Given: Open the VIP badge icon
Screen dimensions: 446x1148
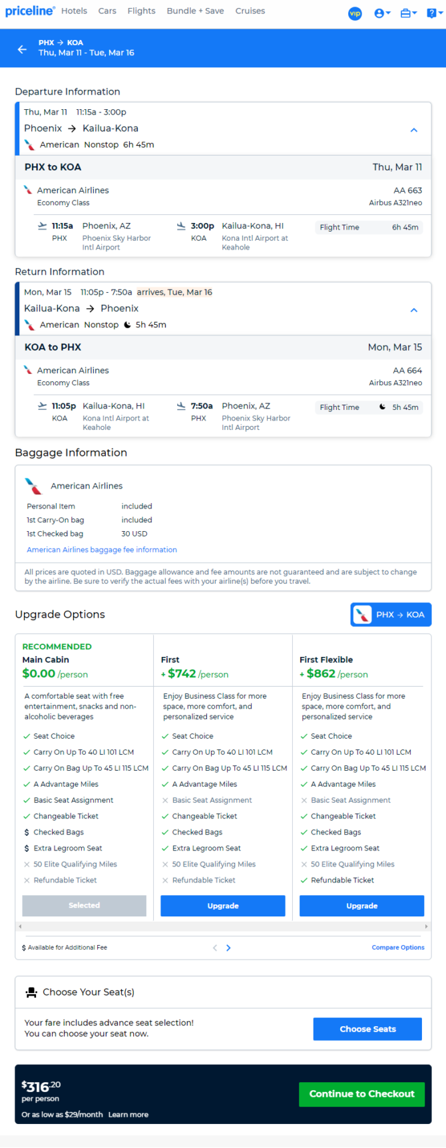Looking at the screenshot, I should [355, 13].
